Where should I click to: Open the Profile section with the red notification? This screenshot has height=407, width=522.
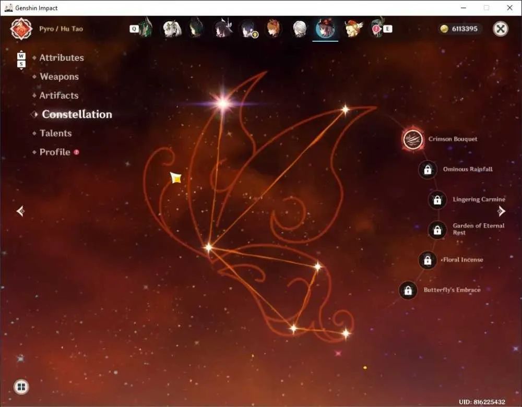tap(55, 152)
